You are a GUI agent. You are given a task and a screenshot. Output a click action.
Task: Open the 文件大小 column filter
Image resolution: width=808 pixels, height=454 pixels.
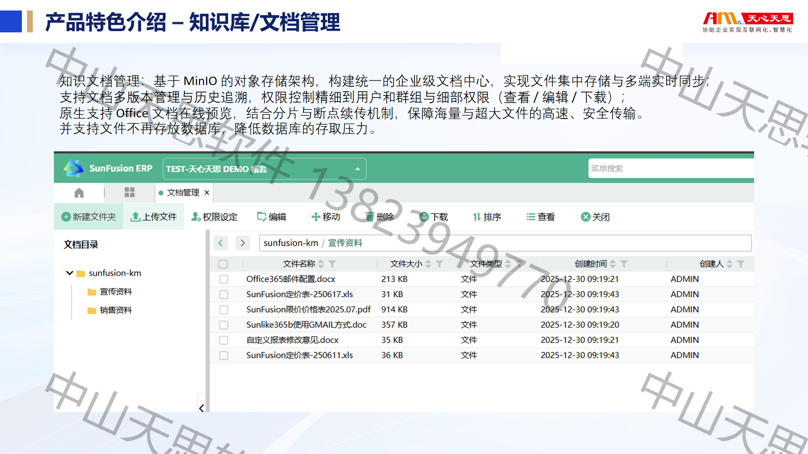pyautogui.click(x=439, y=264)
